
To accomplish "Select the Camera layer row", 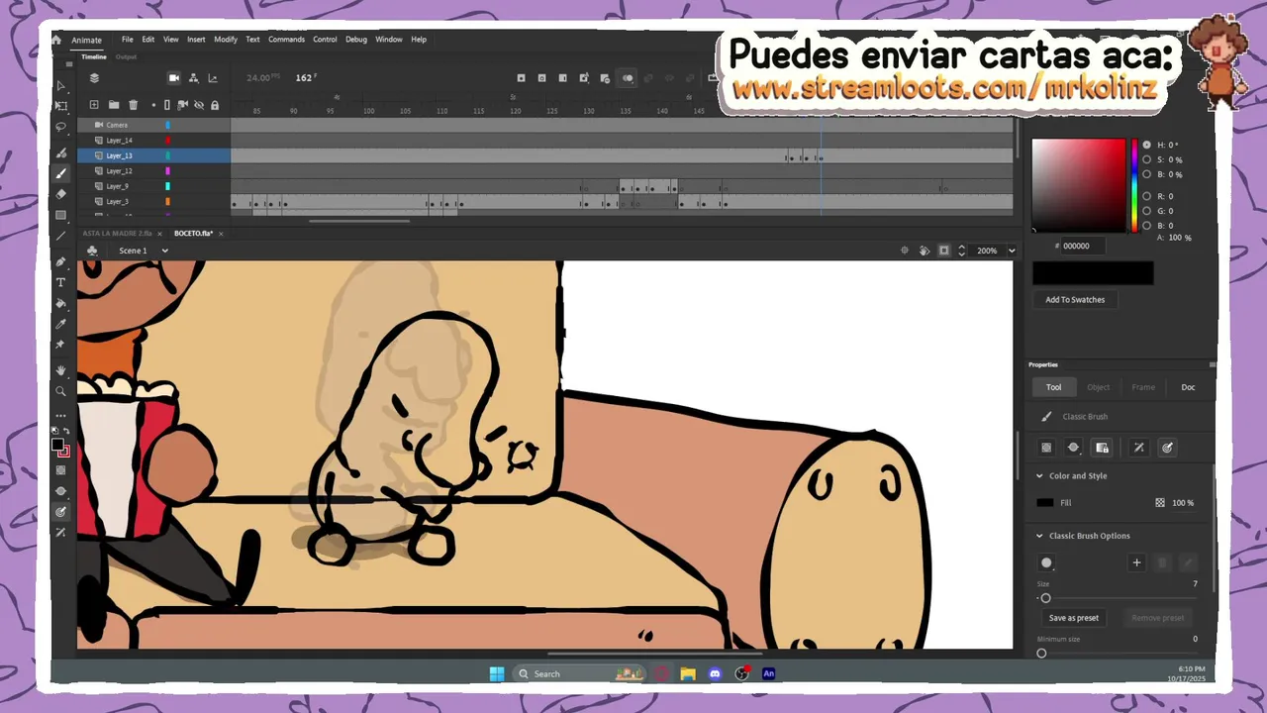I will coord(153,125).
